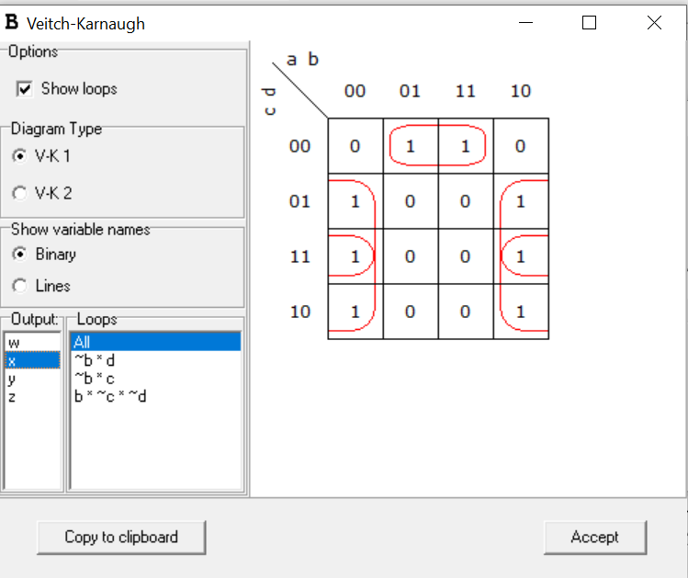Choose Binary variable names option
The width and height of the screenshot is (688, 578).
[20, 255]
